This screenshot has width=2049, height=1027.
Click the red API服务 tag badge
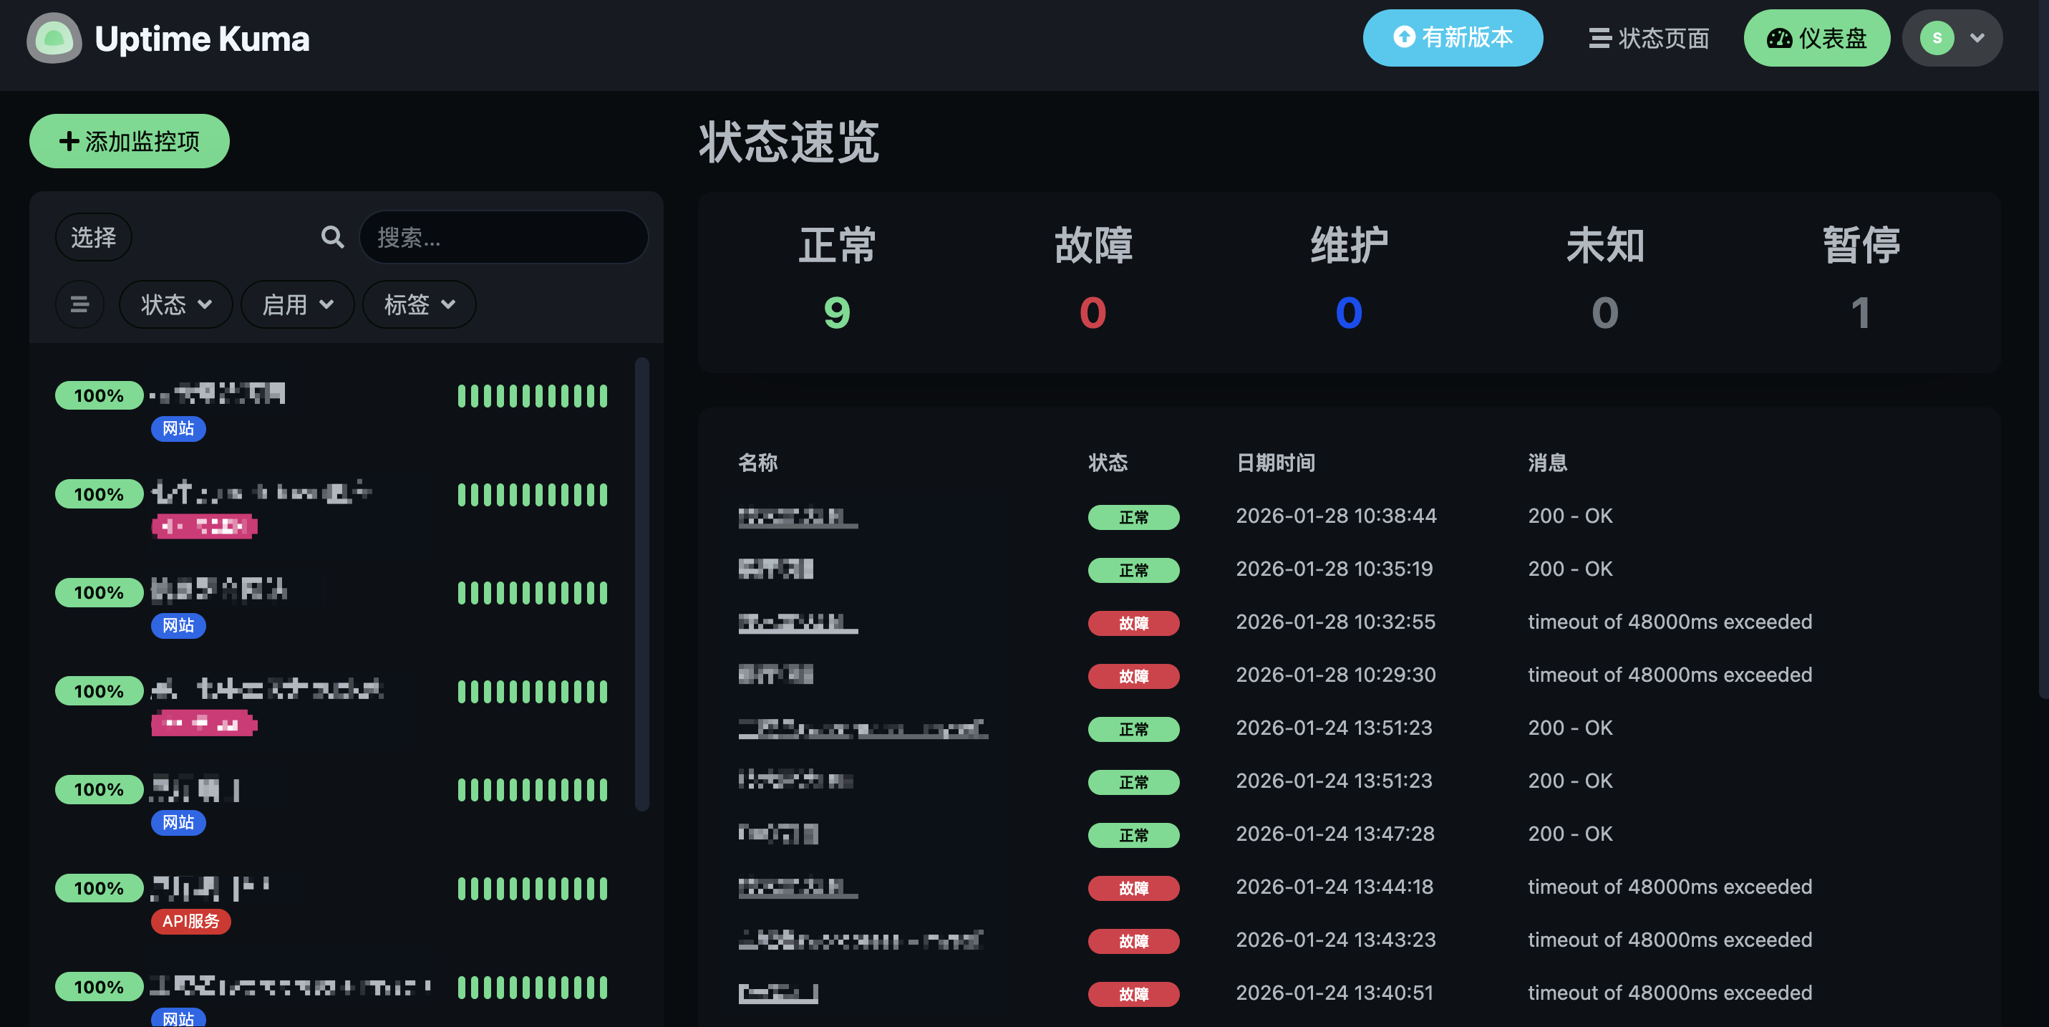191,921
